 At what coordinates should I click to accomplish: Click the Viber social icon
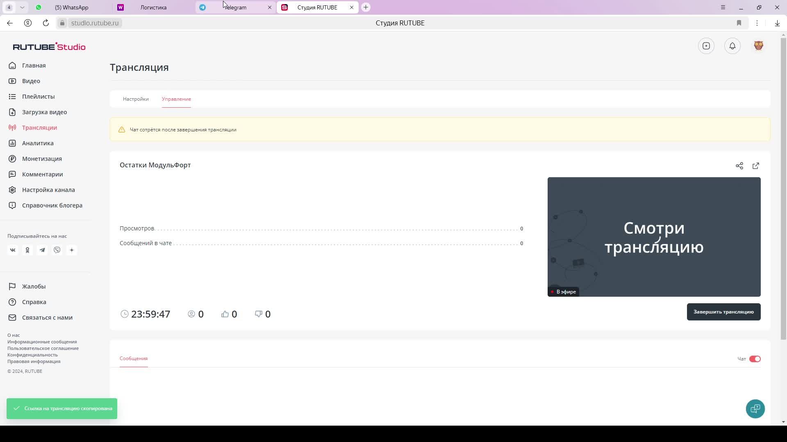tap(57, 250)
